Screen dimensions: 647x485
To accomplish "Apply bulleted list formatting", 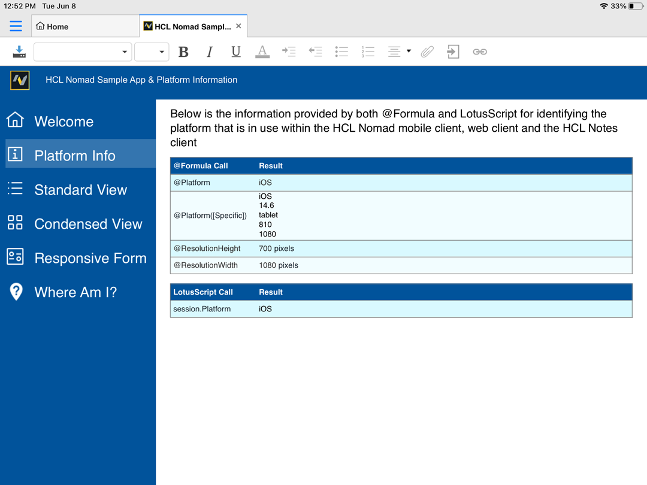I will pyautogui.click(x=341, y=51).
